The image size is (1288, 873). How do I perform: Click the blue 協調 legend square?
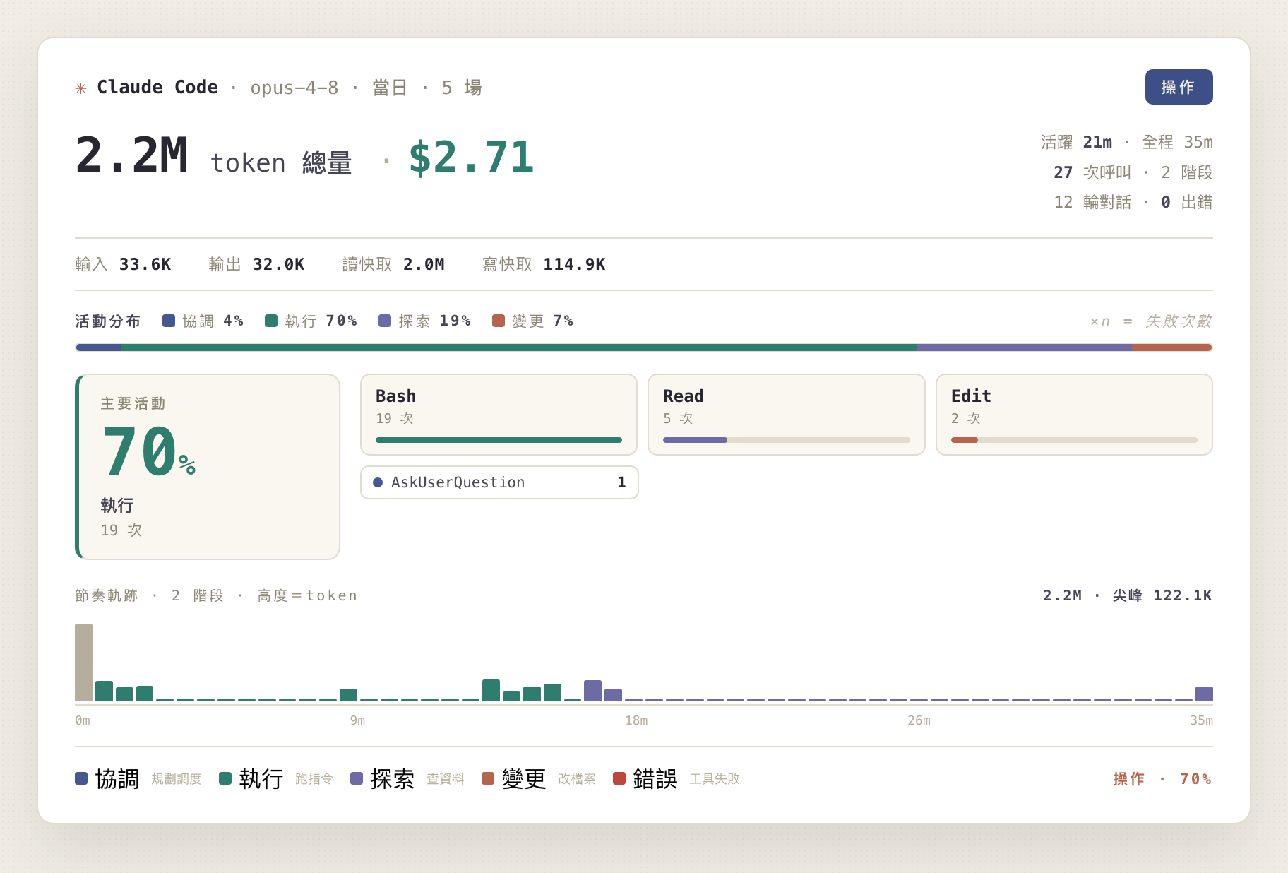point(169,321)
